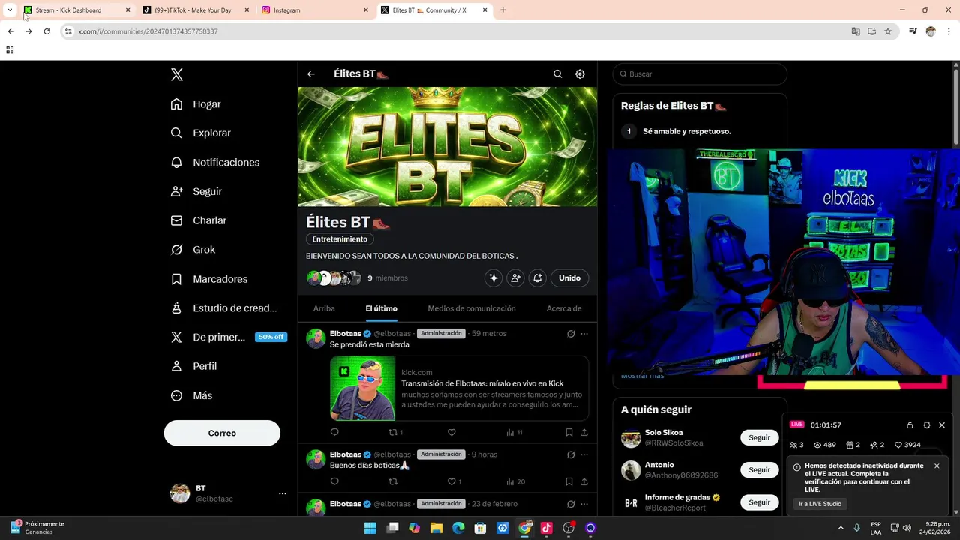The width and height of the screenshot is (960, 540).
Task: Bookmark page with Chrome star icon
Action: 888,31
